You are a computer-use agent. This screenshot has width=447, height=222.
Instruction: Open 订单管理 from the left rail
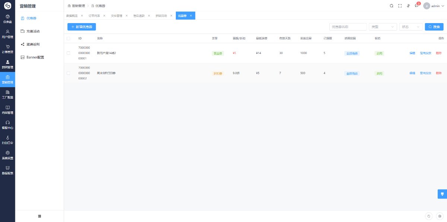coord(7,49)
